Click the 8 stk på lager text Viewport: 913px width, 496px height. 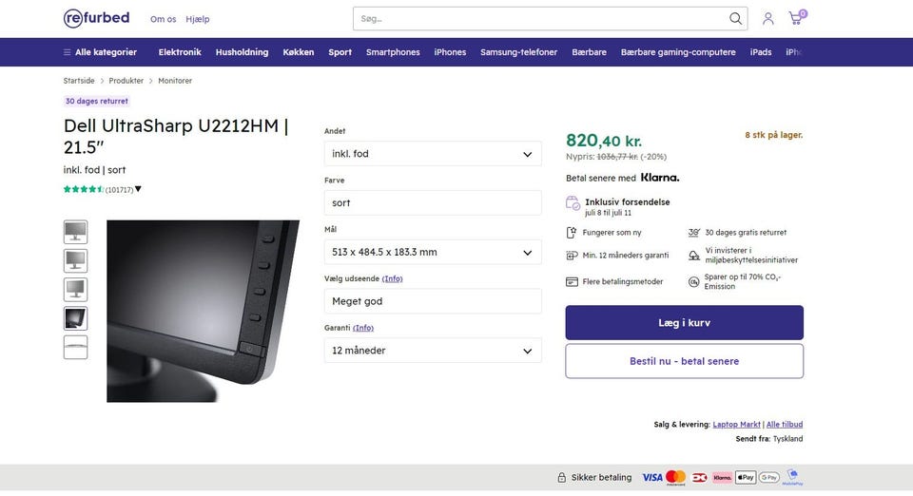pyautogui.click(x=774, y=135)
